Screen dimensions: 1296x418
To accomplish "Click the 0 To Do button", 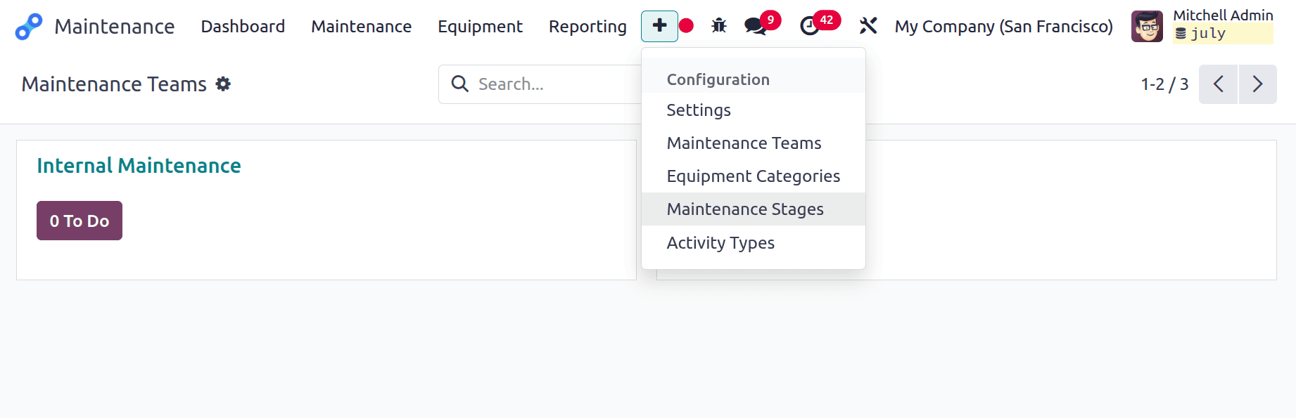I will [x=80, y=221].
